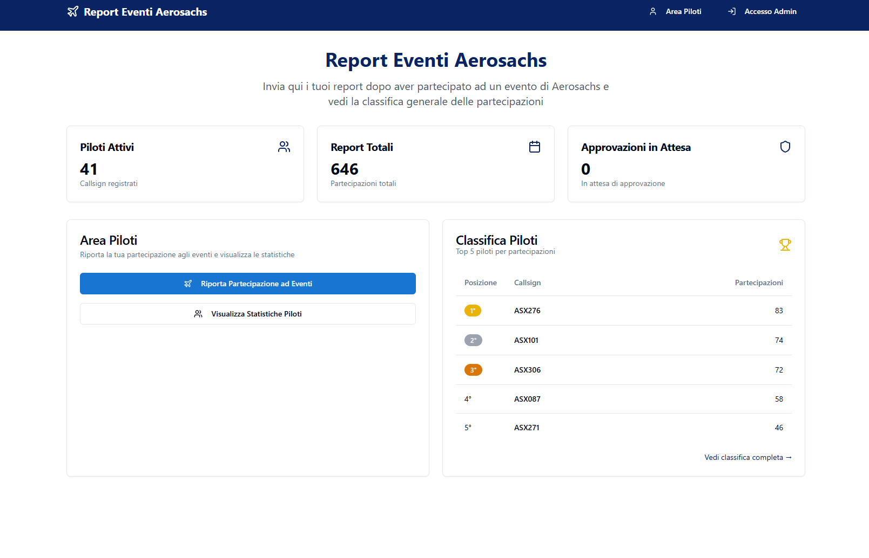Follow the Vedi classifica completa link

(x=747, y=457)
